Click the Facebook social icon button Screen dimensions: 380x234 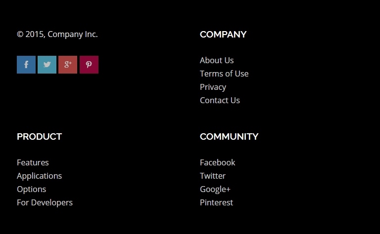click(x=26, y=65)
